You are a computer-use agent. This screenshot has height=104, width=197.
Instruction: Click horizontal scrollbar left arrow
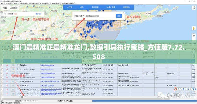pyautogui.click(x=1, y=99)
